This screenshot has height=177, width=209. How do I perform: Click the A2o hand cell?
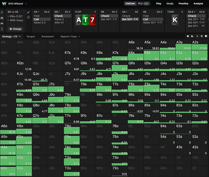pos(8,171)
